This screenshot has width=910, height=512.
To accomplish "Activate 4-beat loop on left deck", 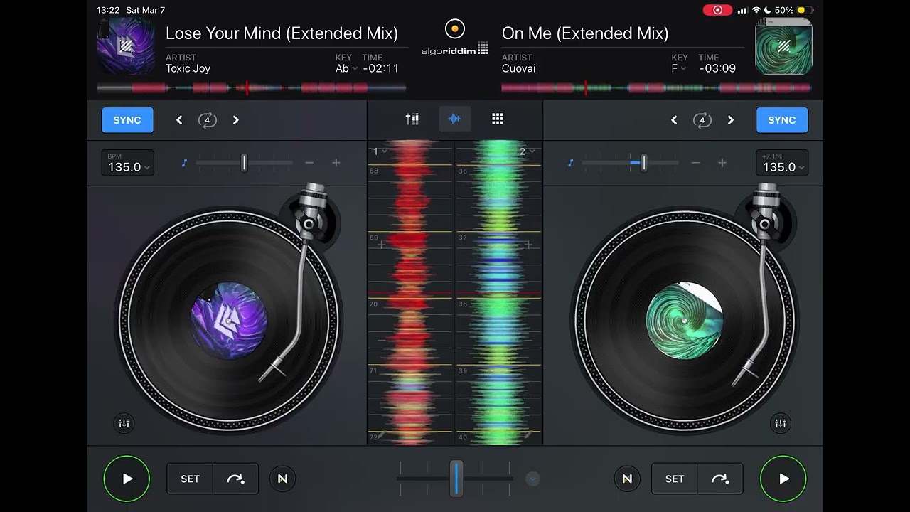I will 207,120.
